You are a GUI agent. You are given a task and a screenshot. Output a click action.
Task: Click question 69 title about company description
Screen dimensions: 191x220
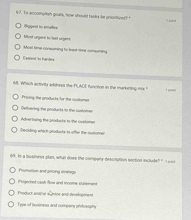[x=86, y=158]
